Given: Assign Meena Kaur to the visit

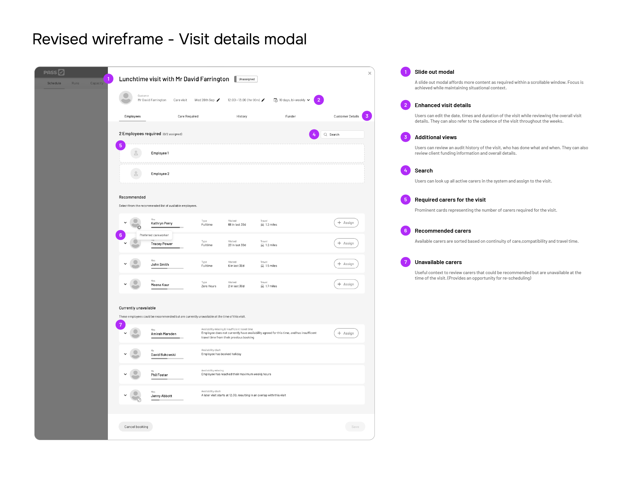Looking at the screenshot, I should tap(346, 284).
